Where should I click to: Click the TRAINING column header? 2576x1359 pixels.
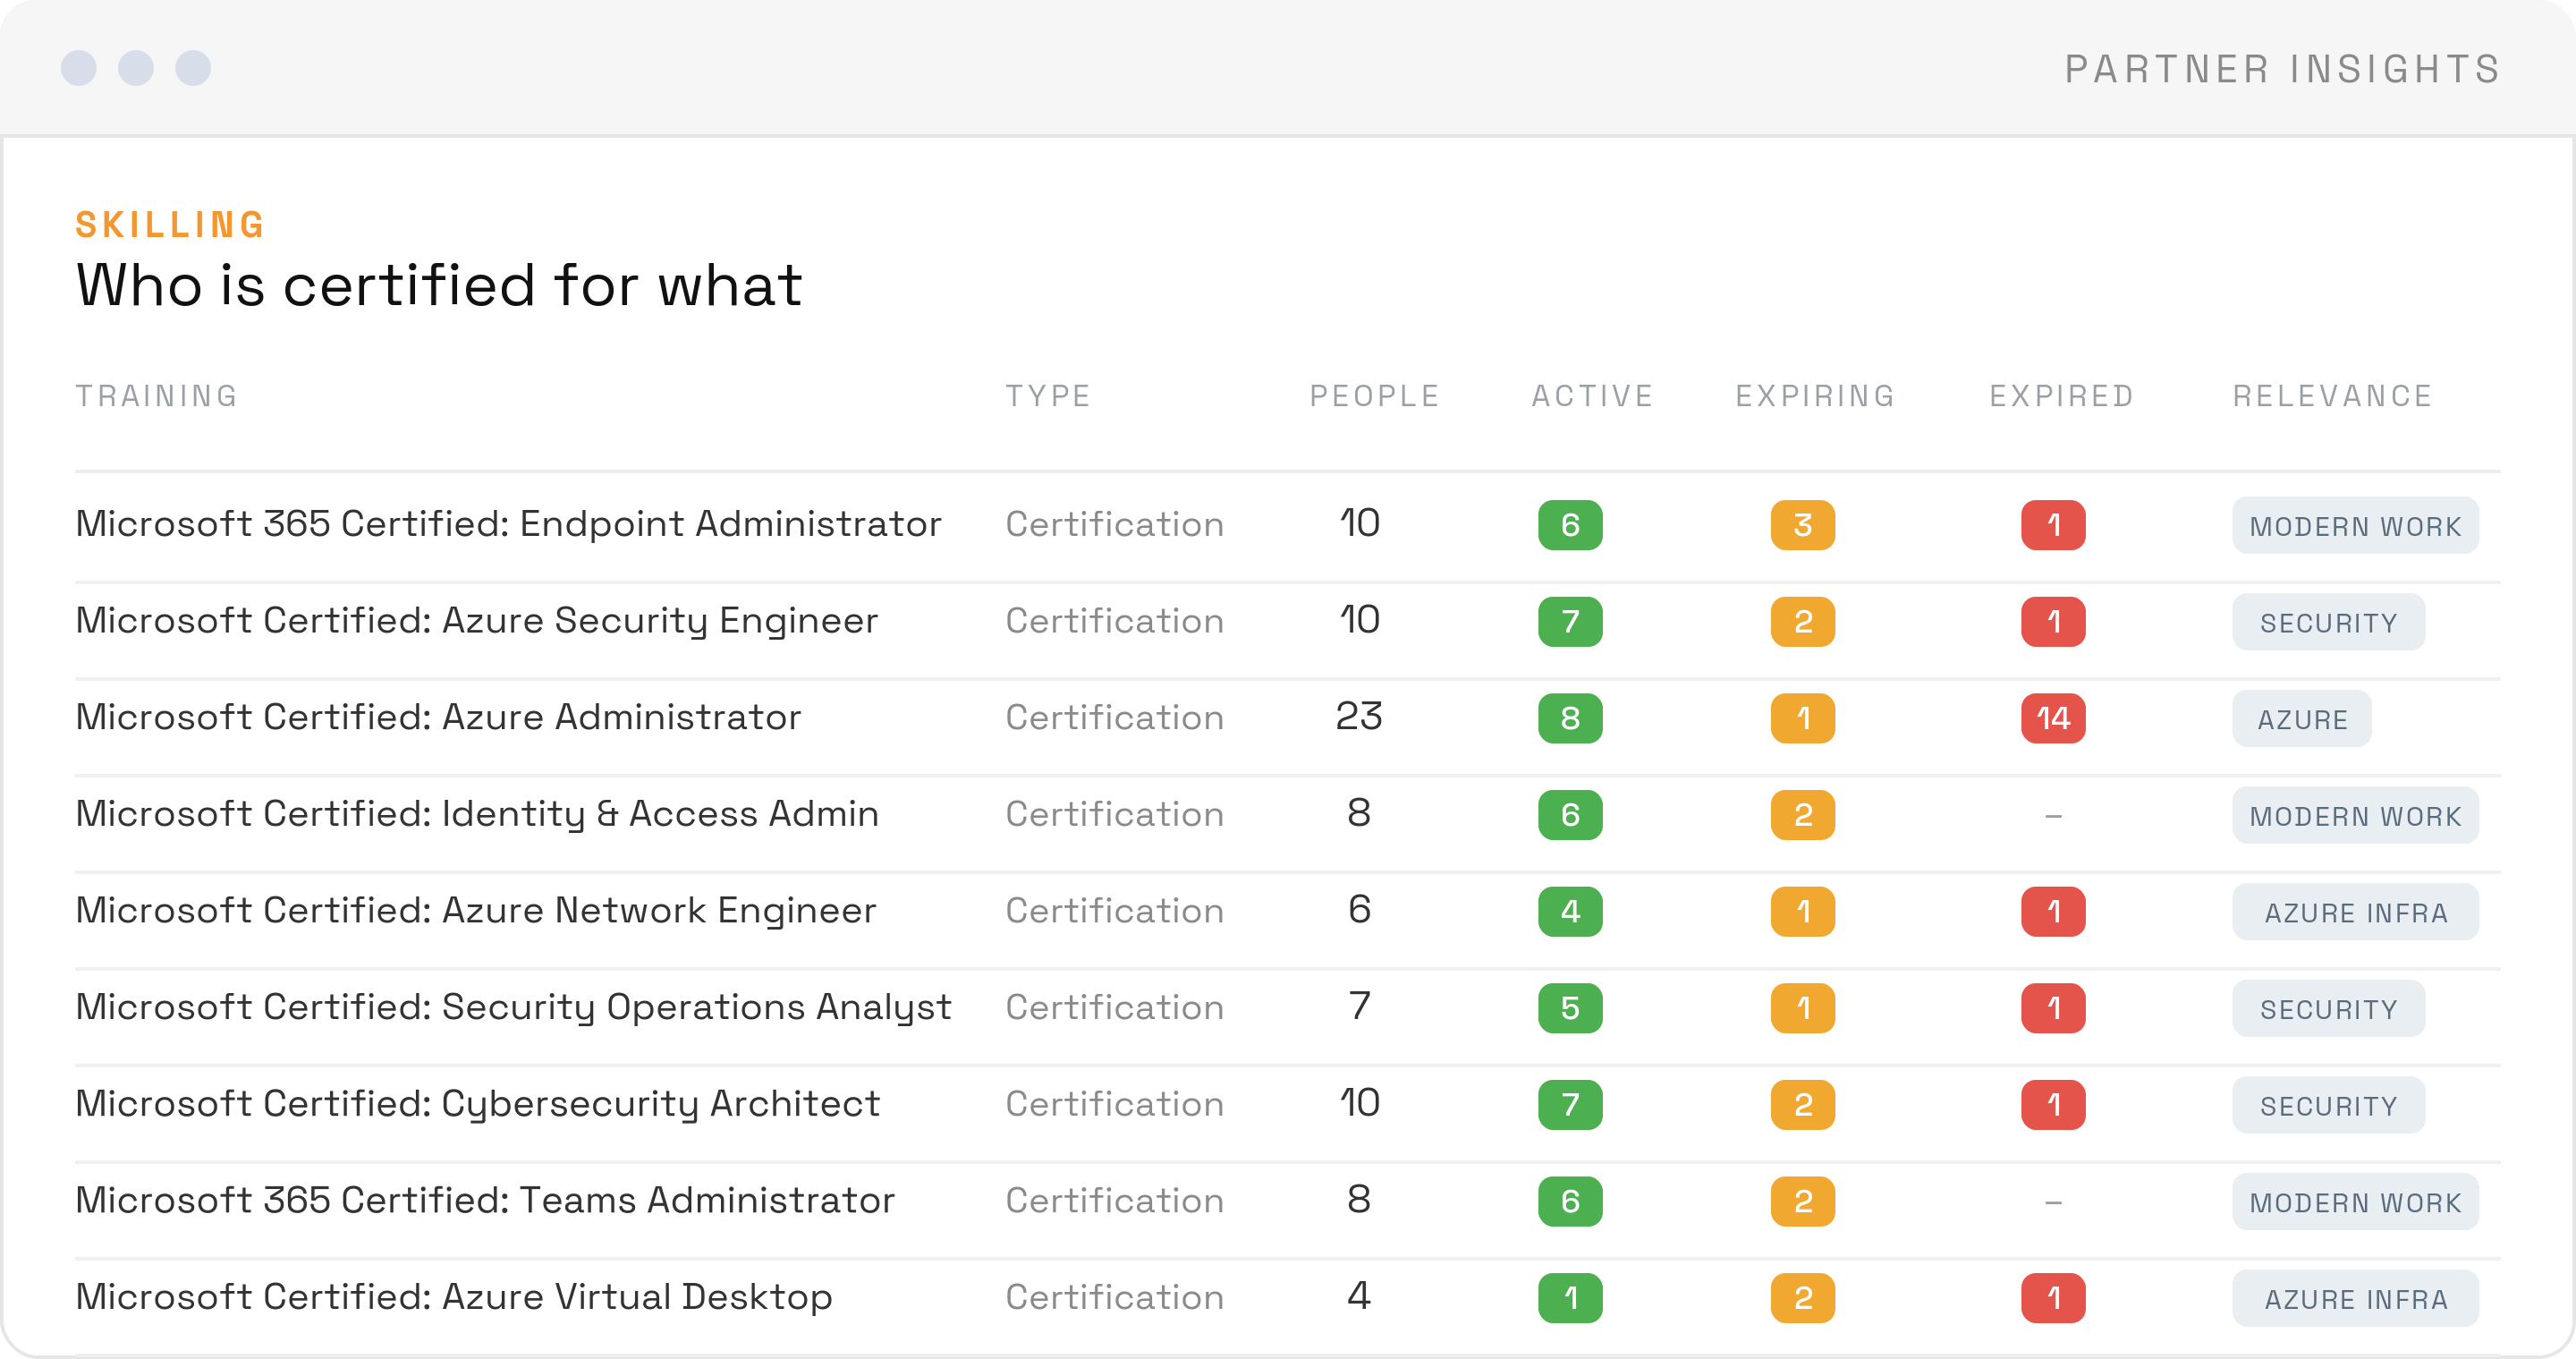tap(157, 396)
